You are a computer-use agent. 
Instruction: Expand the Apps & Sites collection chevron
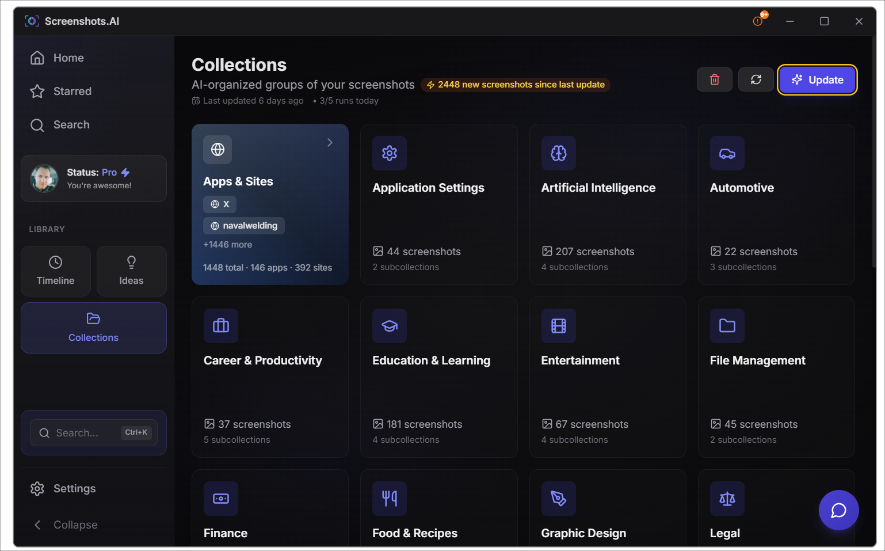coord(329,142)
